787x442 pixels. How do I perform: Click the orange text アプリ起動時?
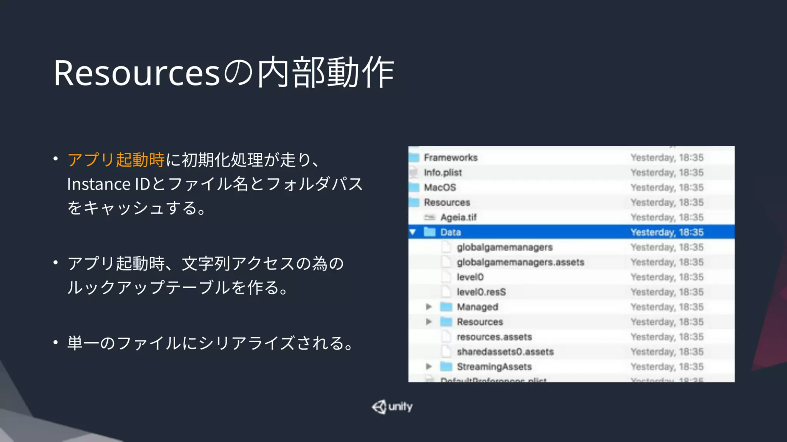pos(116,160)
